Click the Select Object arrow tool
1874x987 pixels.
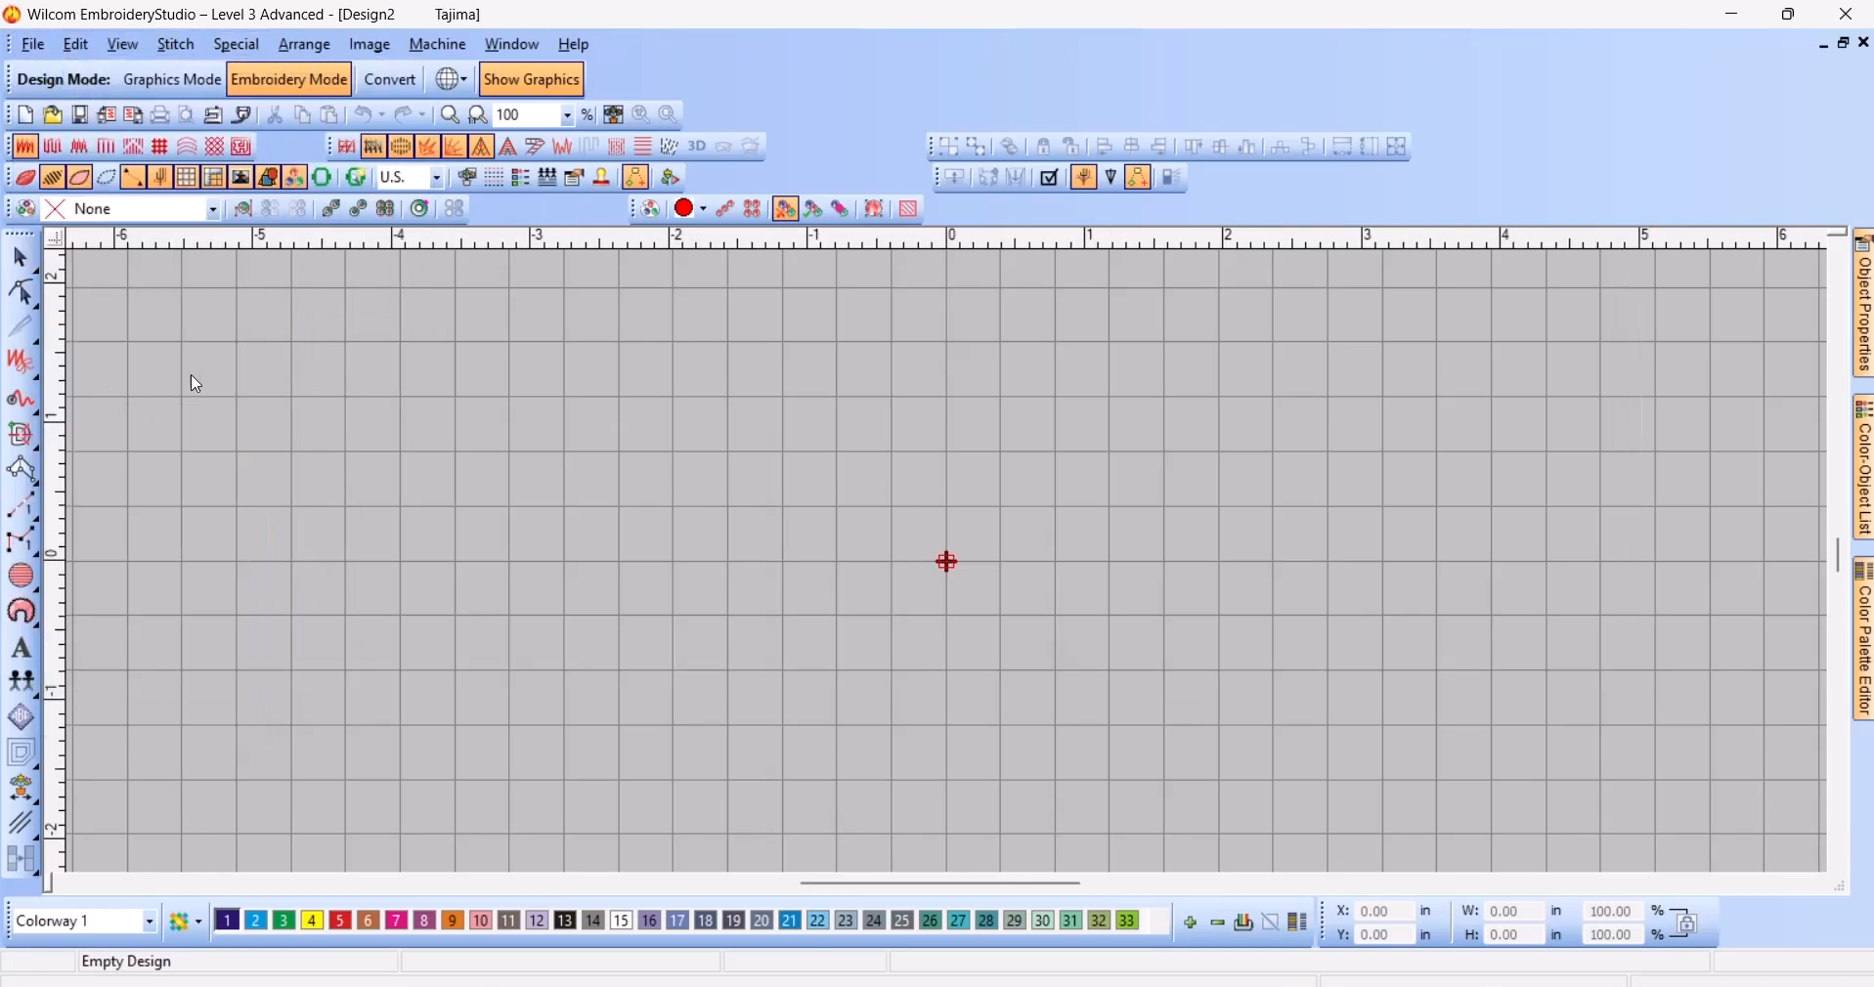click(x=22, y=258)
